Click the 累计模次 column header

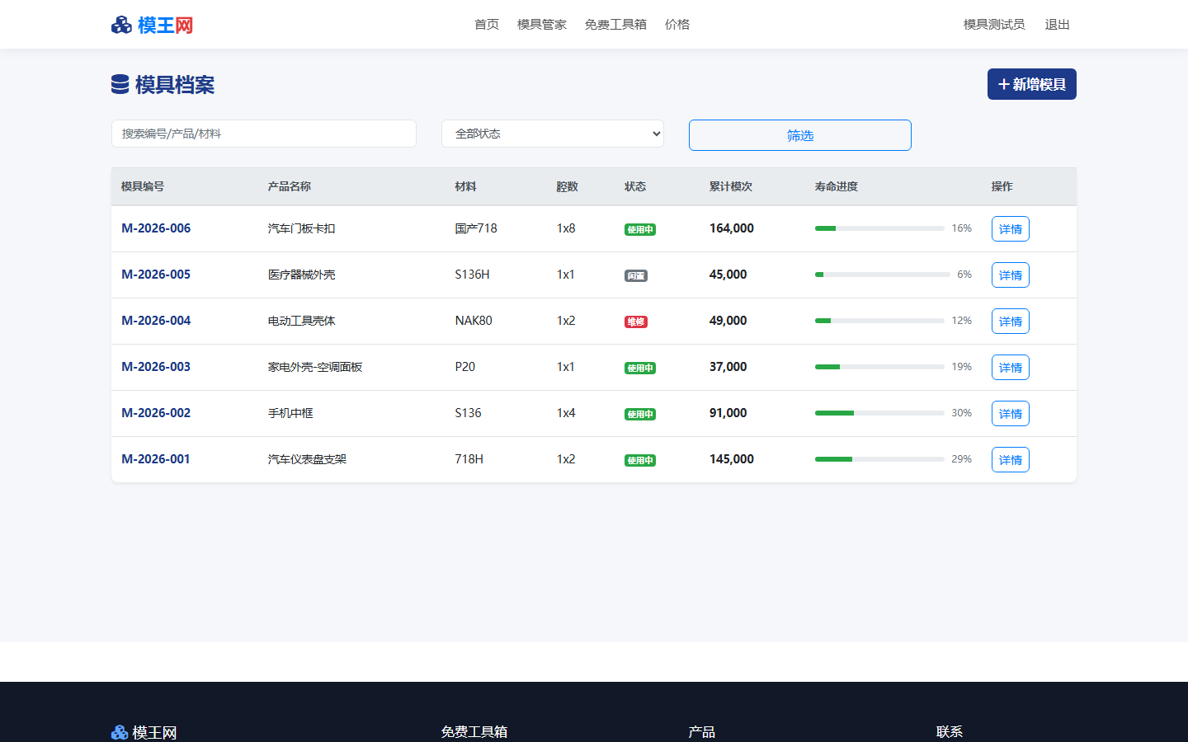coord(731,186)
